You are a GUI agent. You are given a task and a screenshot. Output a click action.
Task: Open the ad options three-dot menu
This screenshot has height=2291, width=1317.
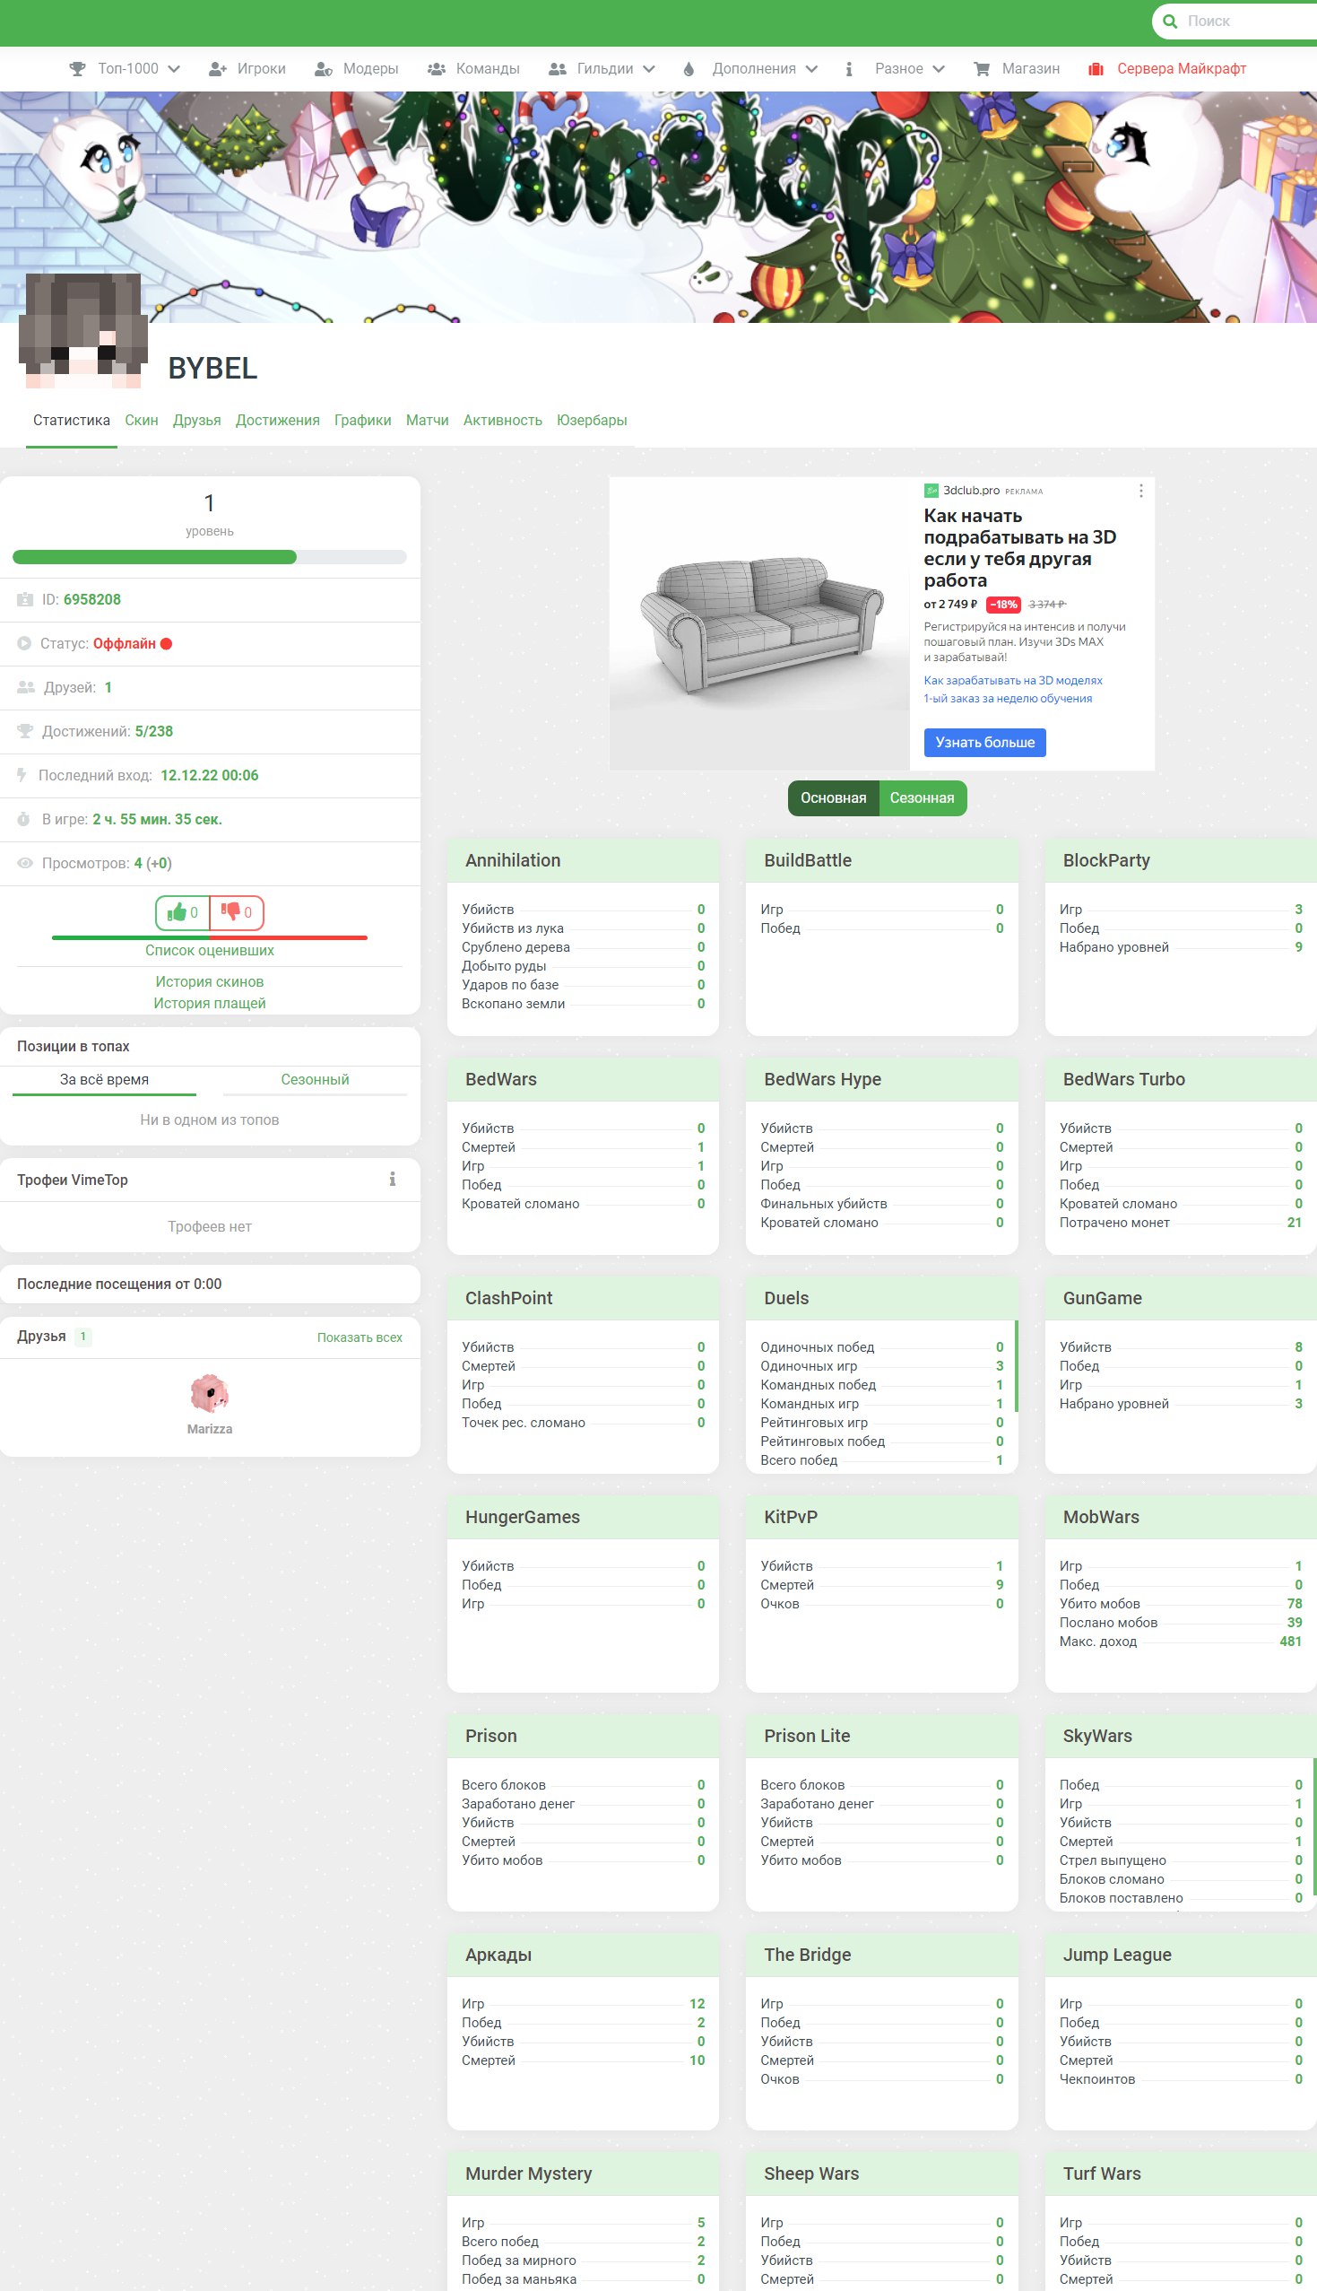(1140, 491)
